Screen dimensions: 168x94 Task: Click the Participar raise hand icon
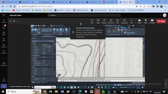point(104,21)
